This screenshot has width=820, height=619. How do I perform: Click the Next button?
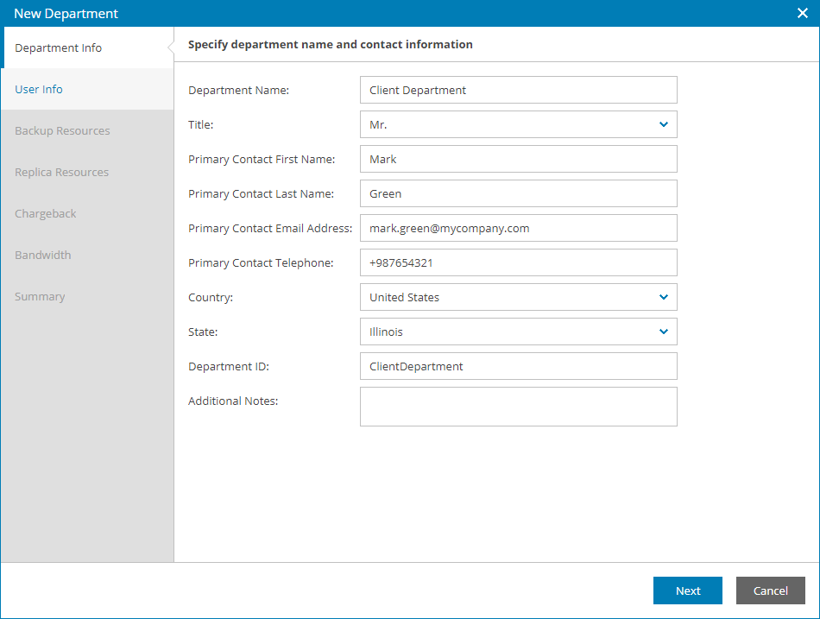coord(688,591)
